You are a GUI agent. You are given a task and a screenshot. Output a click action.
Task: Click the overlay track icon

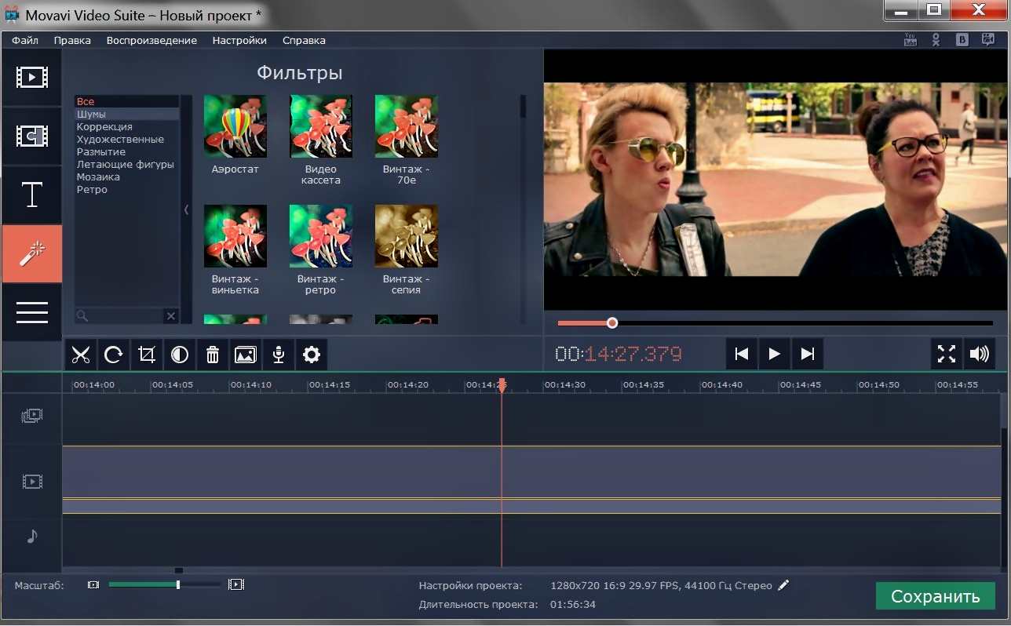(32, 416)
